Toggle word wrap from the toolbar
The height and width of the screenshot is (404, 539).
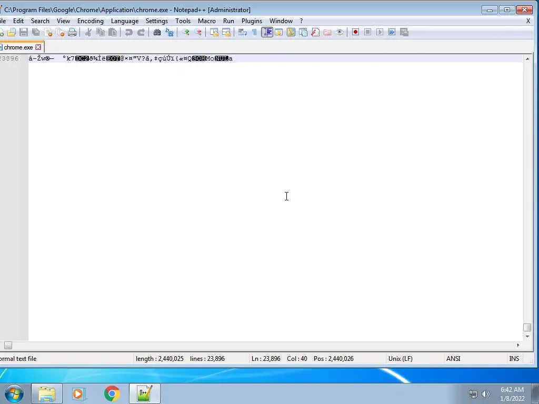coord(242,32)
